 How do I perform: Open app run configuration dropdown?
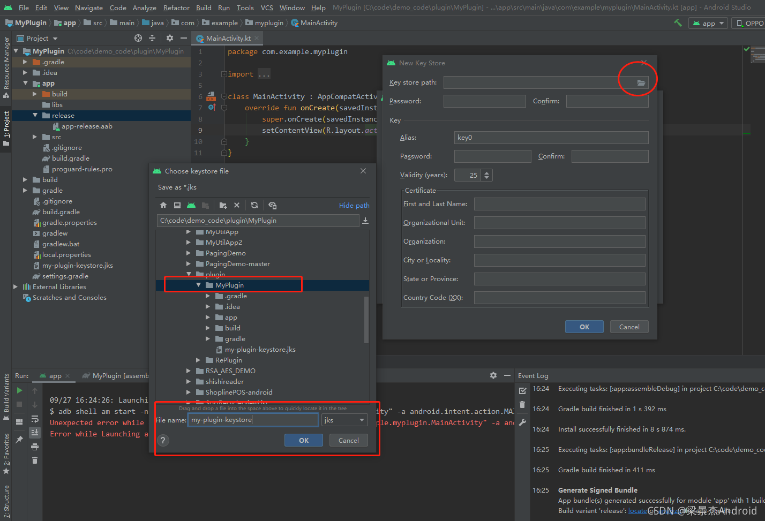click(x=708, y=23)
